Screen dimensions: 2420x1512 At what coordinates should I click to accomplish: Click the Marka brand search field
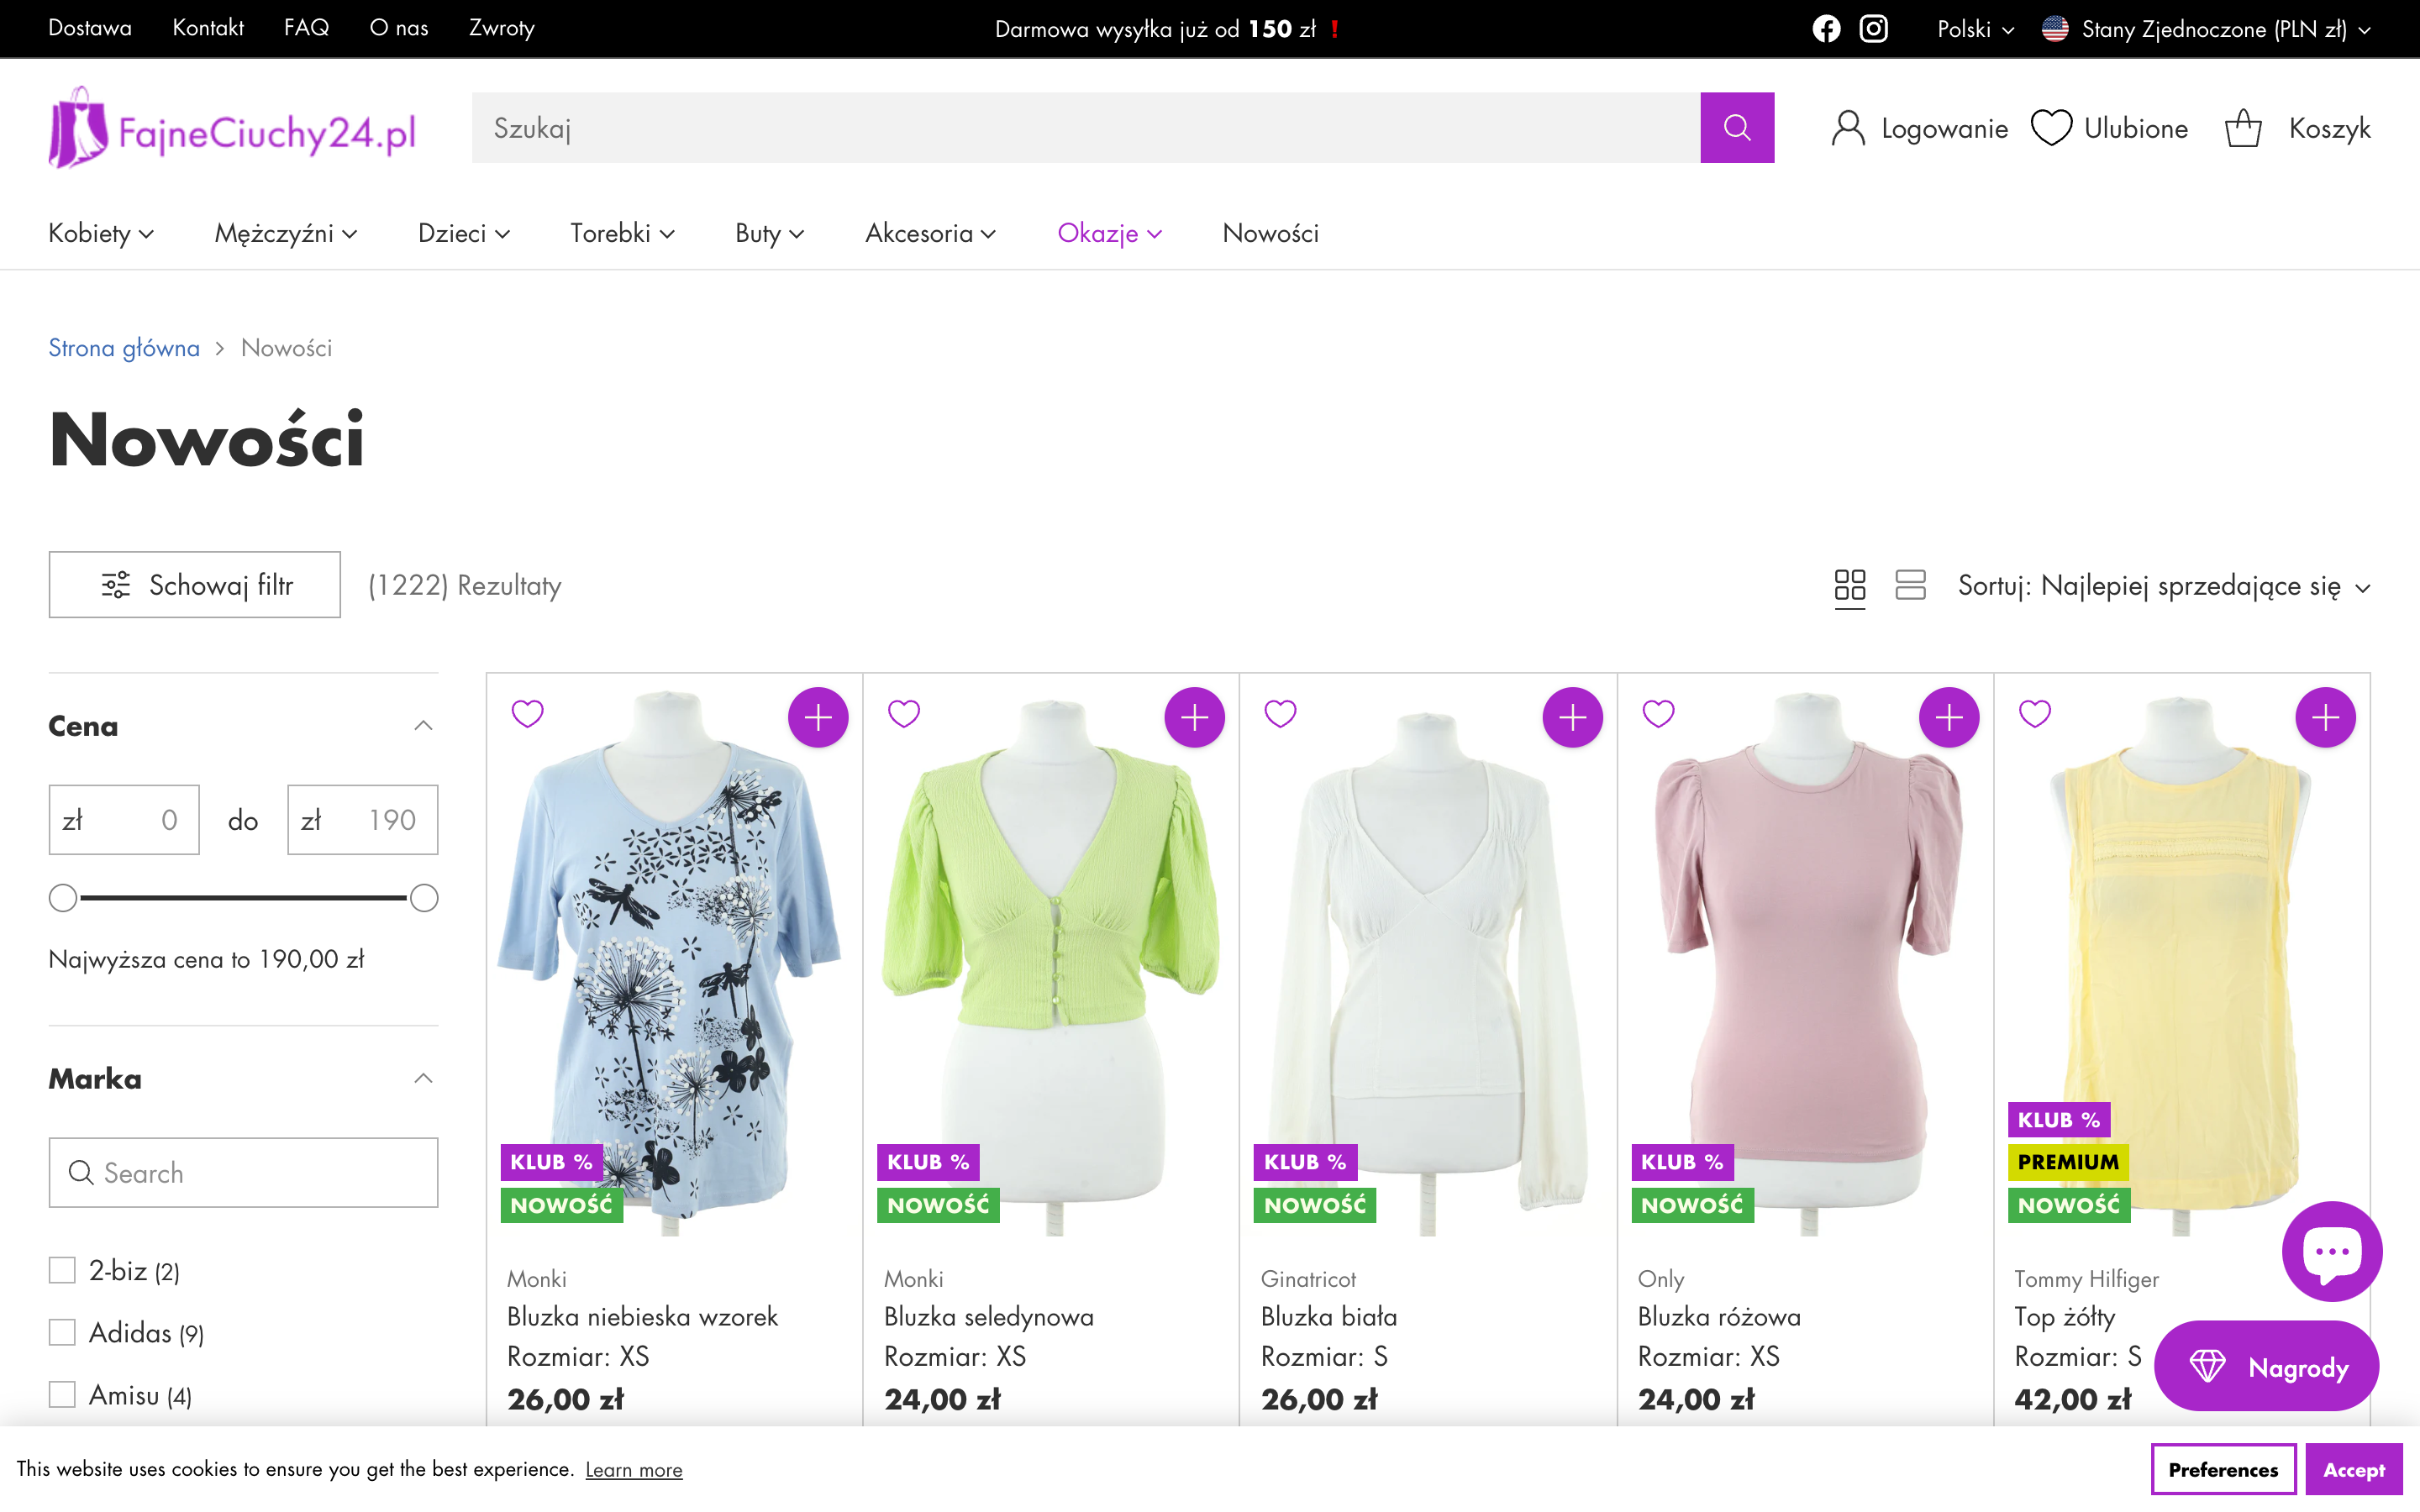[x=243, y=1172]
